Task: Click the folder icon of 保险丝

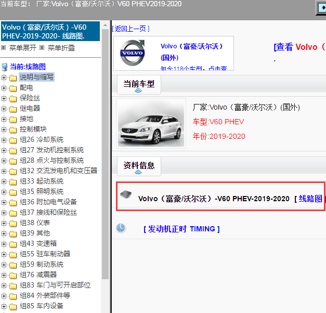Action: pos(13,99)
